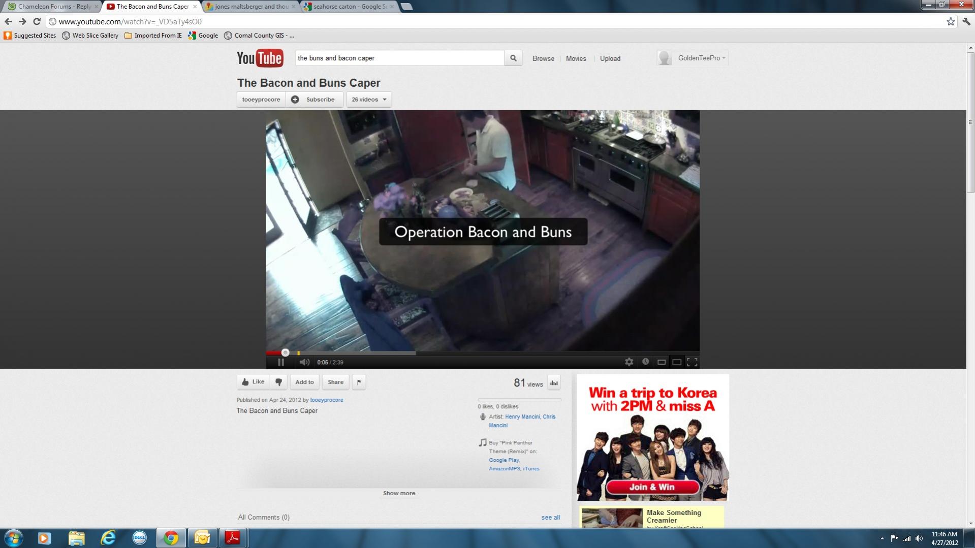Image resolution: width=975 pixels, height=548 pixels.
Task: Mute the video volume speaker icon
Action: pyautogui.click(x=304, y=362)
